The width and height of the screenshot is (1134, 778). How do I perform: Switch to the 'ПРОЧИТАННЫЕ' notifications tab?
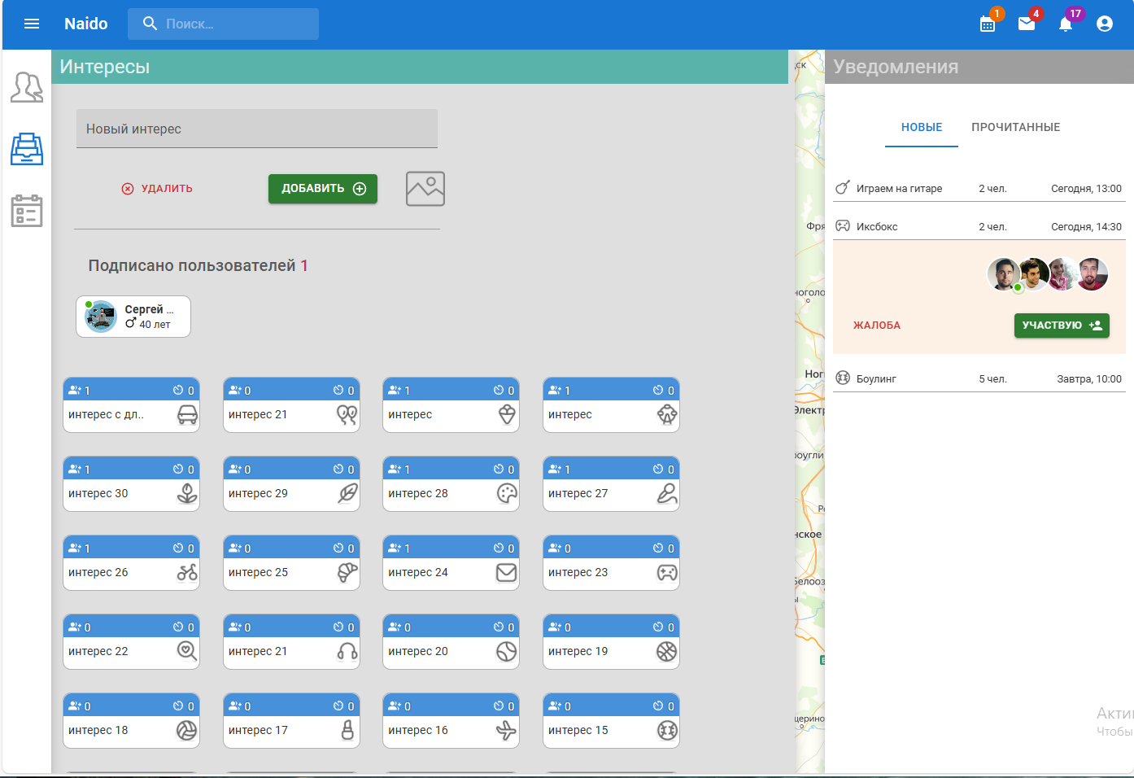pos(1016,127)
